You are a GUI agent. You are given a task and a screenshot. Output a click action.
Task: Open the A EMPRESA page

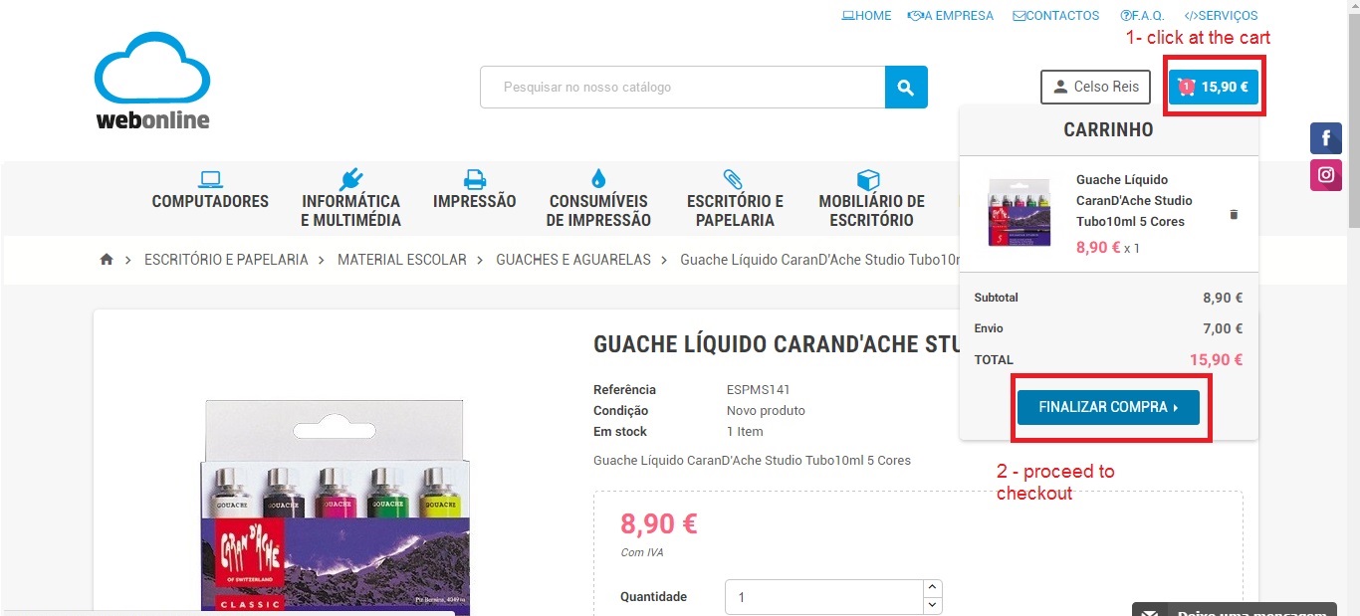click(x=951, y=16)
